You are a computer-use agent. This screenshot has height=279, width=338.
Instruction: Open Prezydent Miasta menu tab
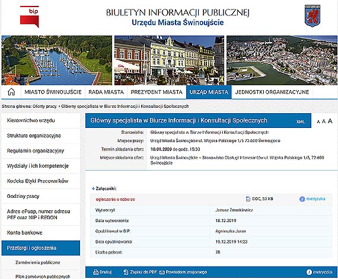click(157, 92)
